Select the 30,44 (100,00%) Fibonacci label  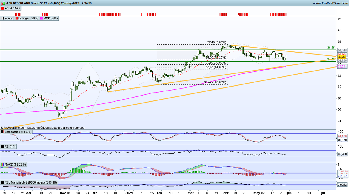(215, 82)
